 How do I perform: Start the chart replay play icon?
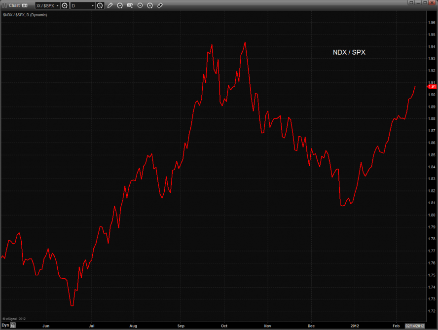(x=140, y=5)
